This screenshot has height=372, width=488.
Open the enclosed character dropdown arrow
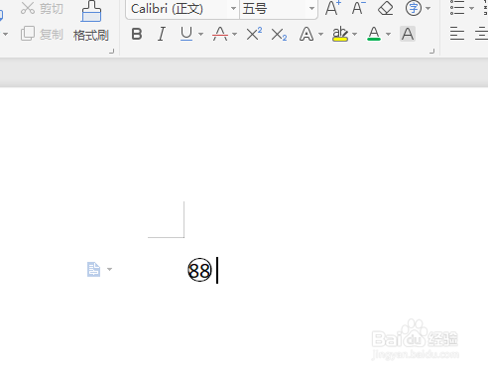(428, 8)
